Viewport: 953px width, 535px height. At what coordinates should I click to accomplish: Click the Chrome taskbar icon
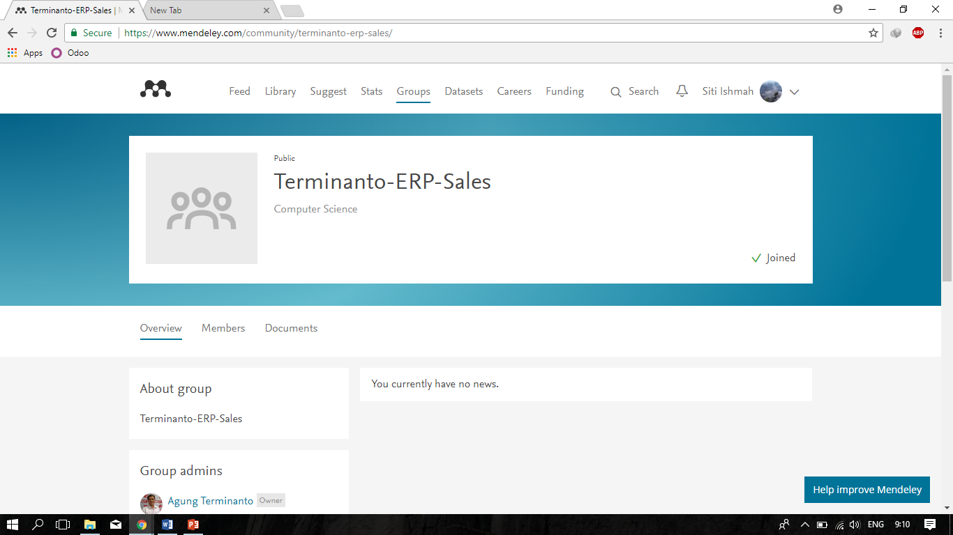tap(142, 525)
